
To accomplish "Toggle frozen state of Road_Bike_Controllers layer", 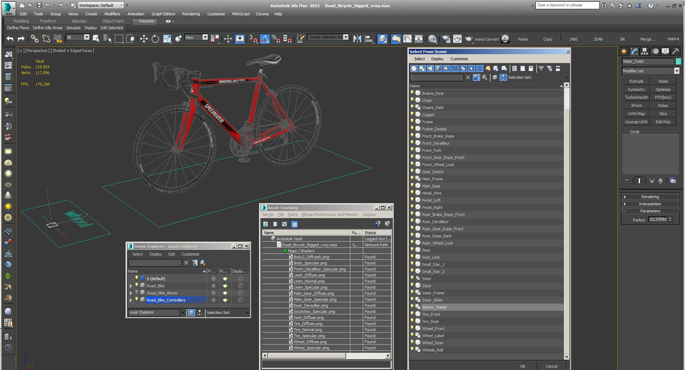I will (213, 300).
